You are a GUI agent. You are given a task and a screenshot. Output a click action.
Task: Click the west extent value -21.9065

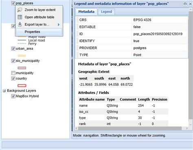coord(86,85)
